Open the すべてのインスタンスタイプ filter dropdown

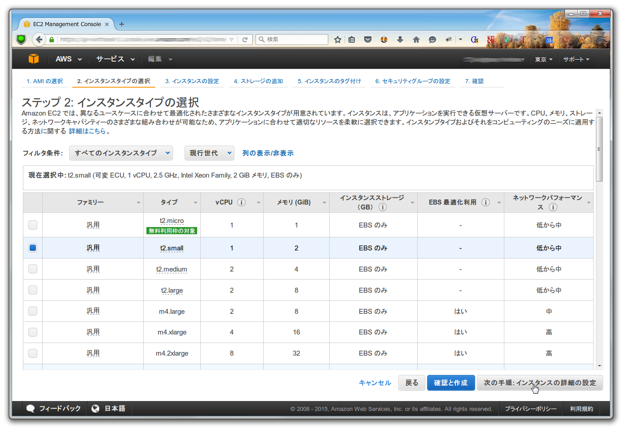click(x=121, y=153)
